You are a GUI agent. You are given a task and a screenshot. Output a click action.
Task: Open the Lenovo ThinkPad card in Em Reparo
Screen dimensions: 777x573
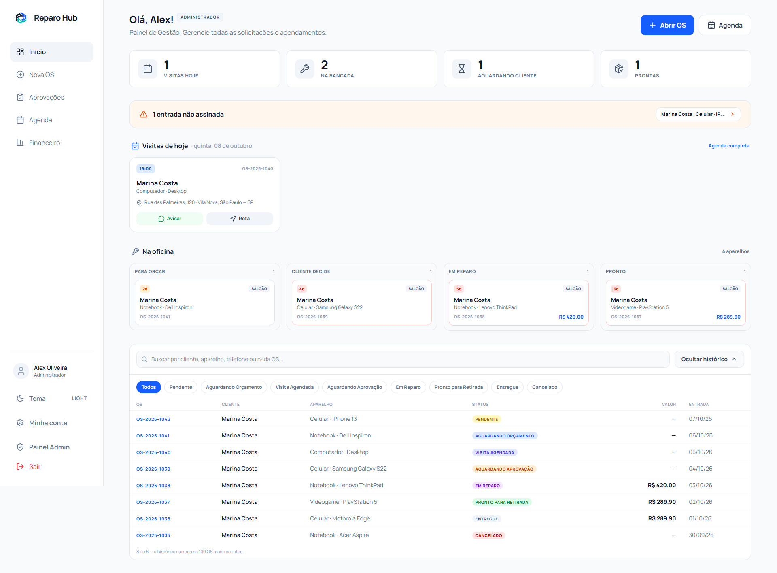(x=519, y=302)
